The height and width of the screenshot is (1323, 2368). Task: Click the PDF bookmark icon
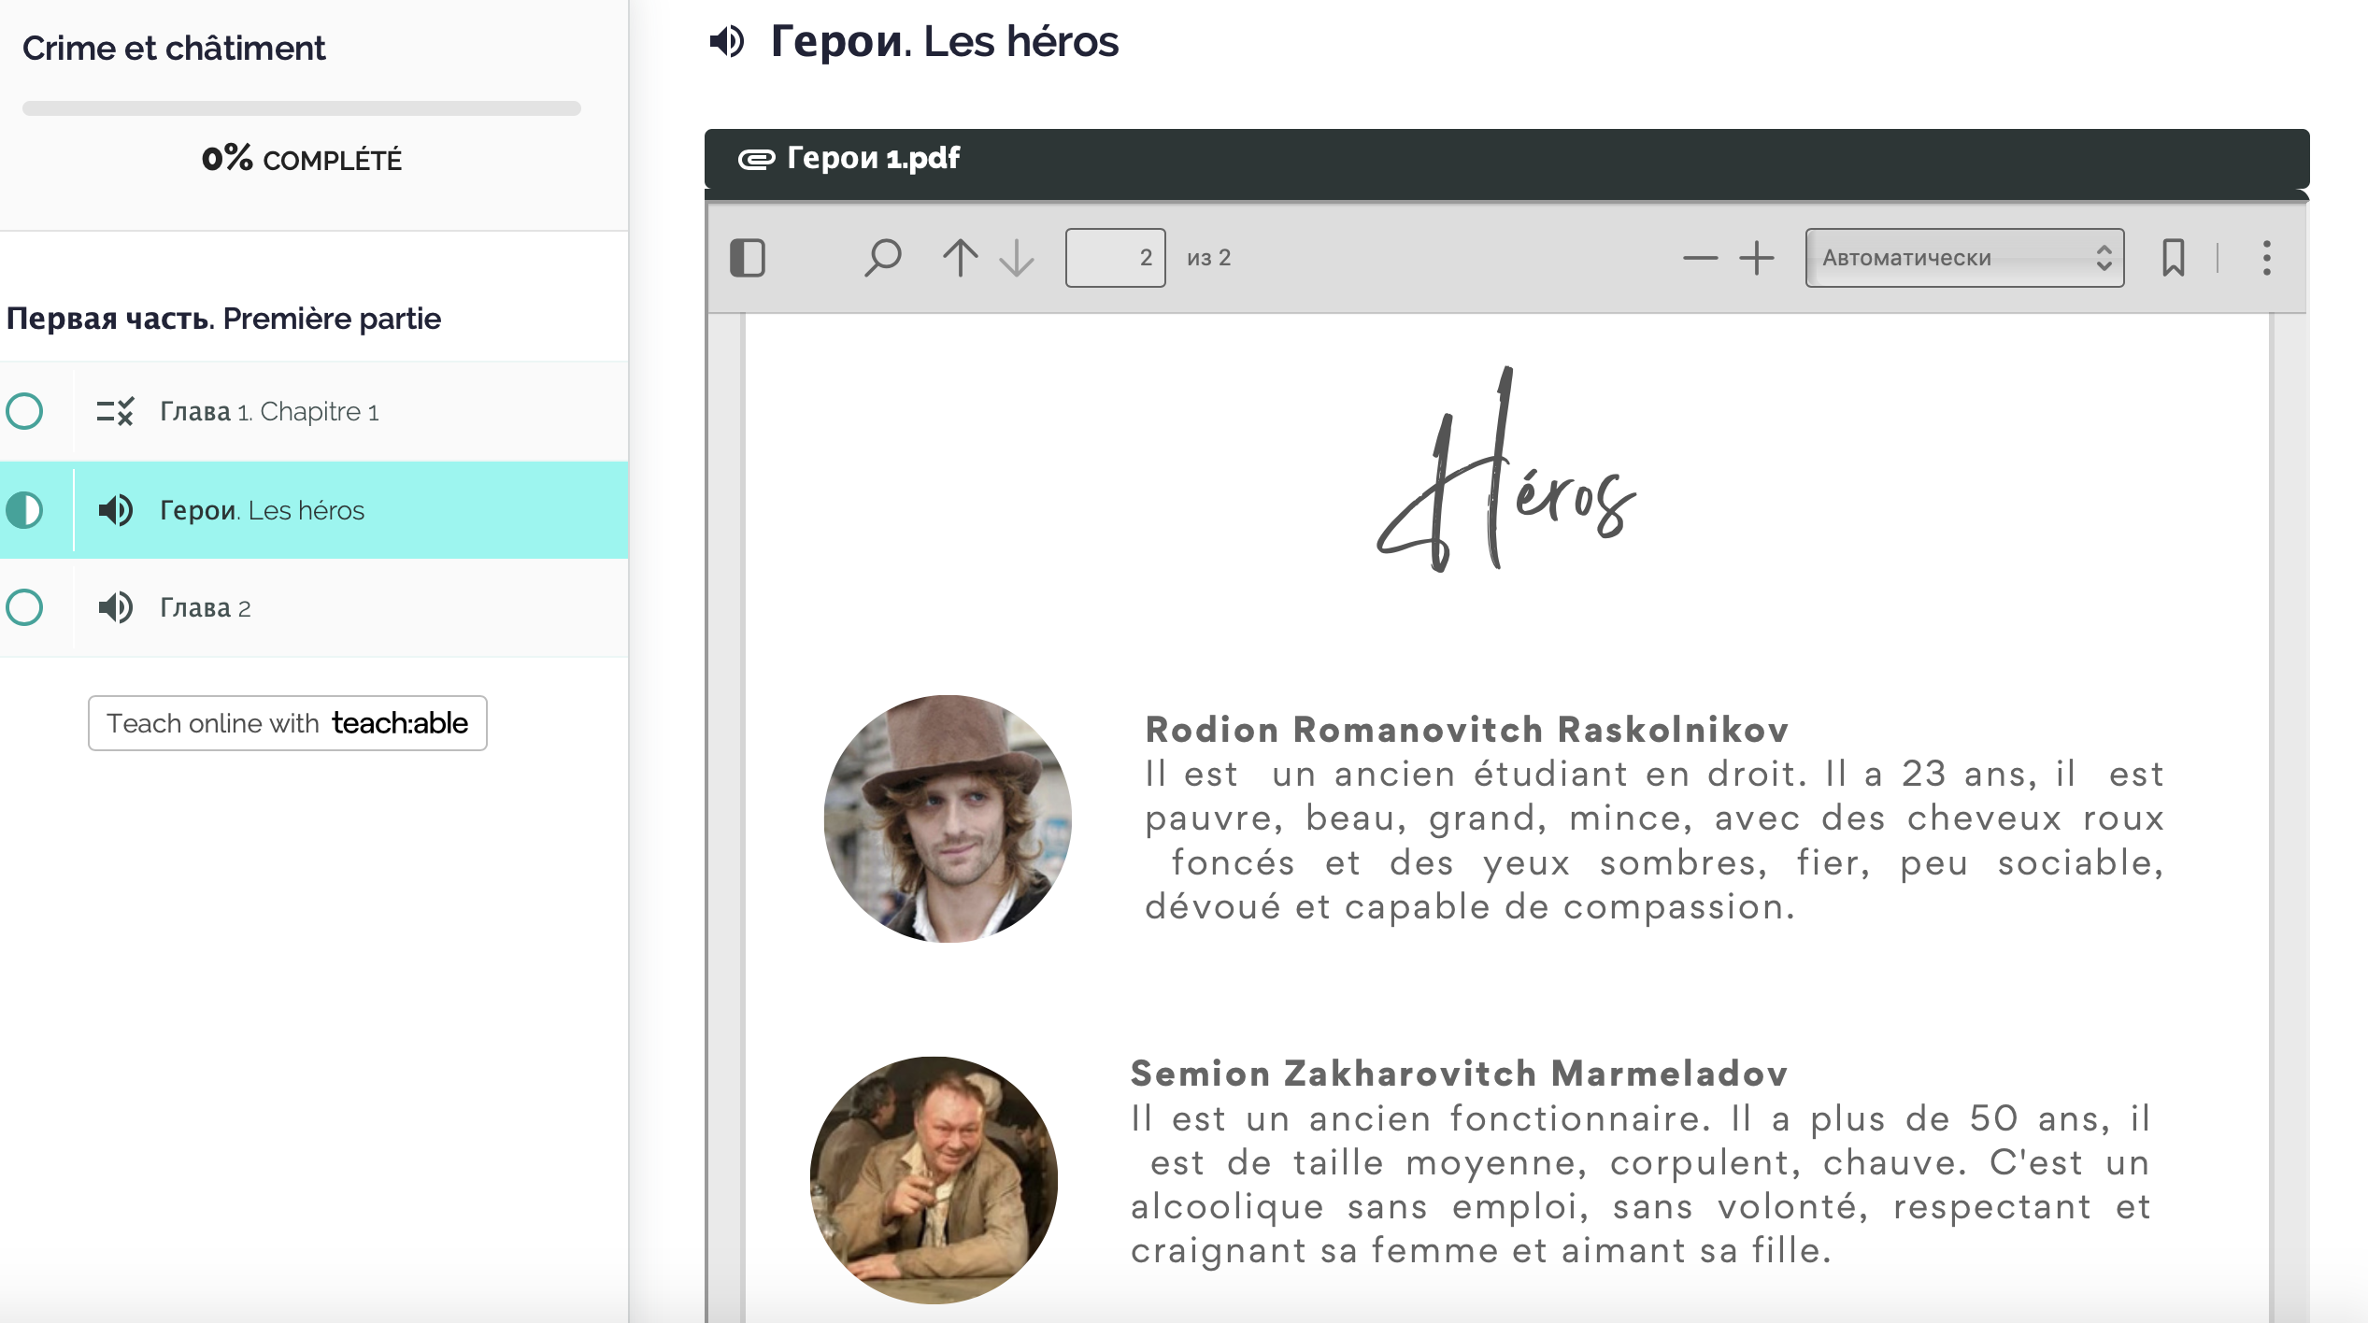2174,258
